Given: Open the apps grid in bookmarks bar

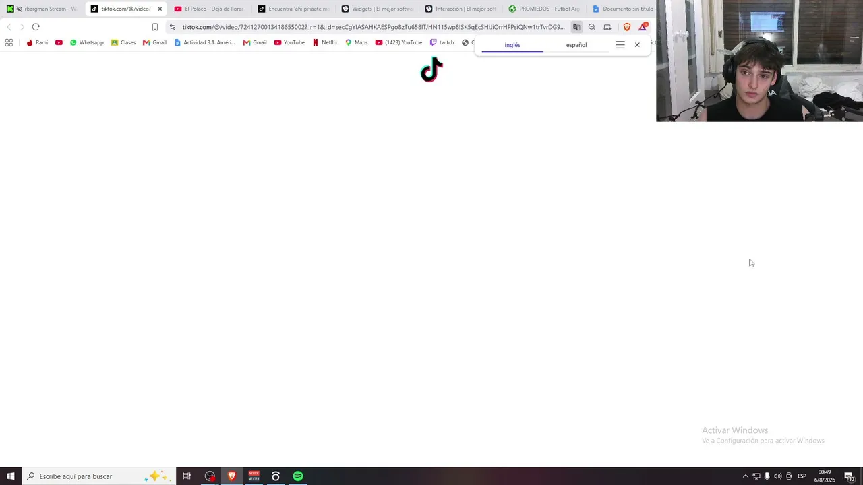Looking at the screenshot, I should (9, 42).
